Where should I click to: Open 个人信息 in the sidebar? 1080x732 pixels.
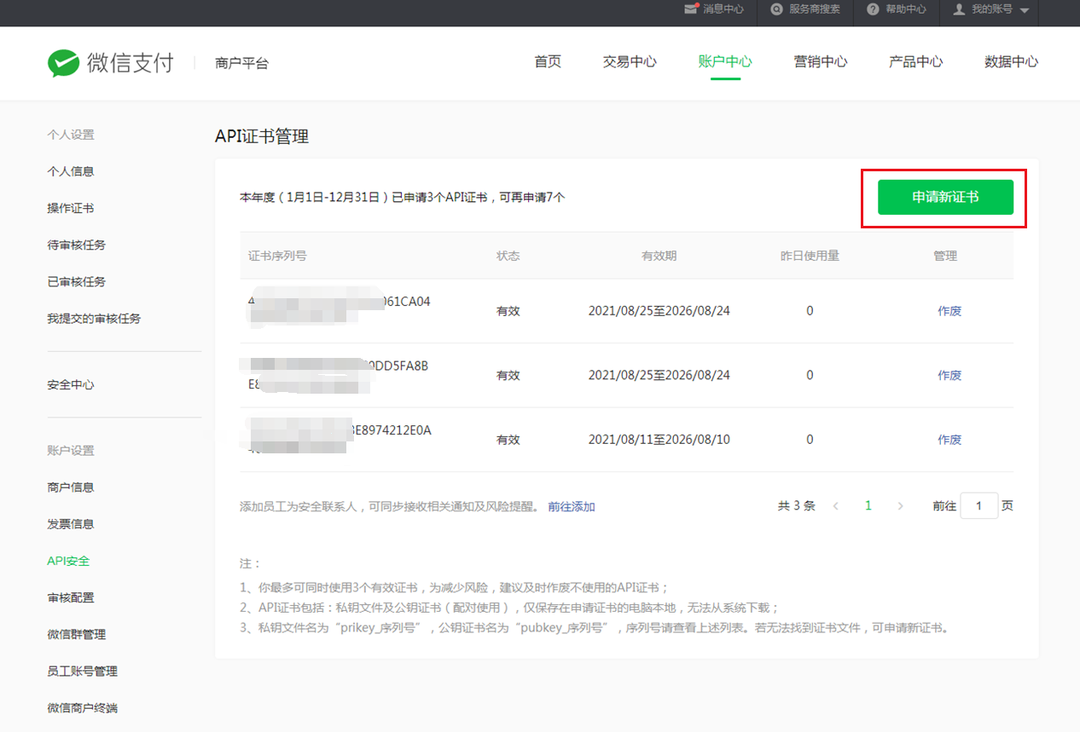(71, 171)
